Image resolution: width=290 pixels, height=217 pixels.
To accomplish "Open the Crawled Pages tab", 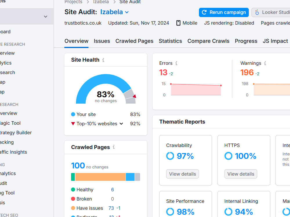I will click(x=135, y=41).
